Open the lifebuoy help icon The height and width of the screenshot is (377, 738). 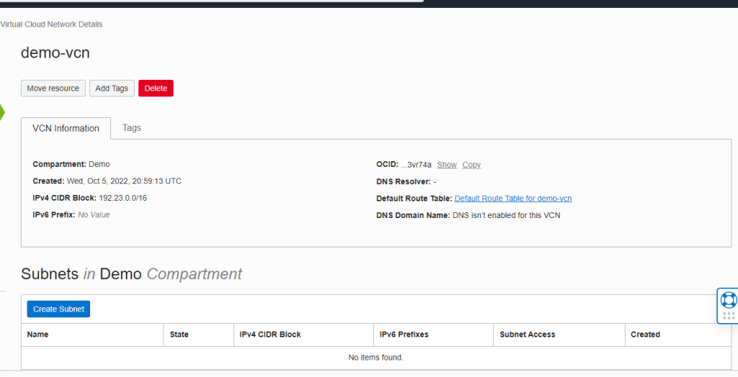point(728,299)
